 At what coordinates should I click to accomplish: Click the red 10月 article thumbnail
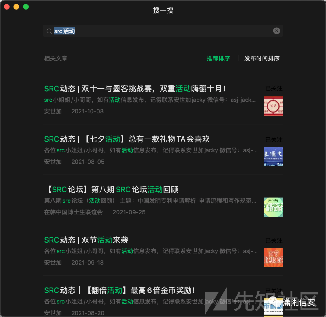(x=273, y=106)
